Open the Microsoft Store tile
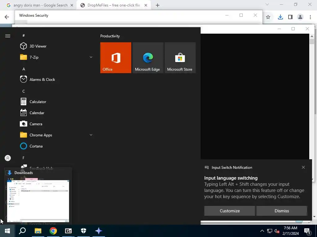Viewport: 317px width, 237px height. pos(180,58)
